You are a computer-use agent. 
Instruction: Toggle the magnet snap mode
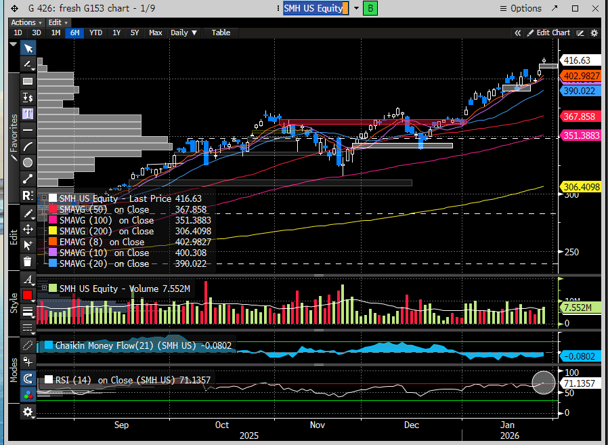pos(28,378)
